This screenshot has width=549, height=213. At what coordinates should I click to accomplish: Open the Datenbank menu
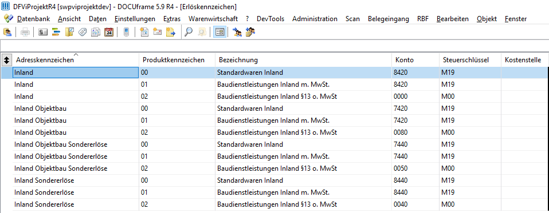34,19
